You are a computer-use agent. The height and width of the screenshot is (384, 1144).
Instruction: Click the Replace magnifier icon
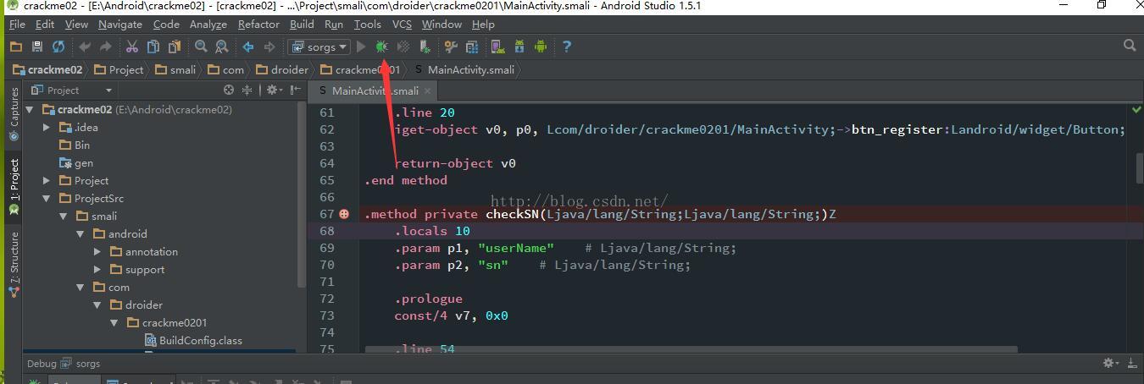[x=222, y=47]
